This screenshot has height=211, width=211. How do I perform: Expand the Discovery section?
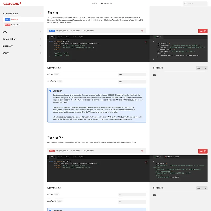[x=41, y=46]
